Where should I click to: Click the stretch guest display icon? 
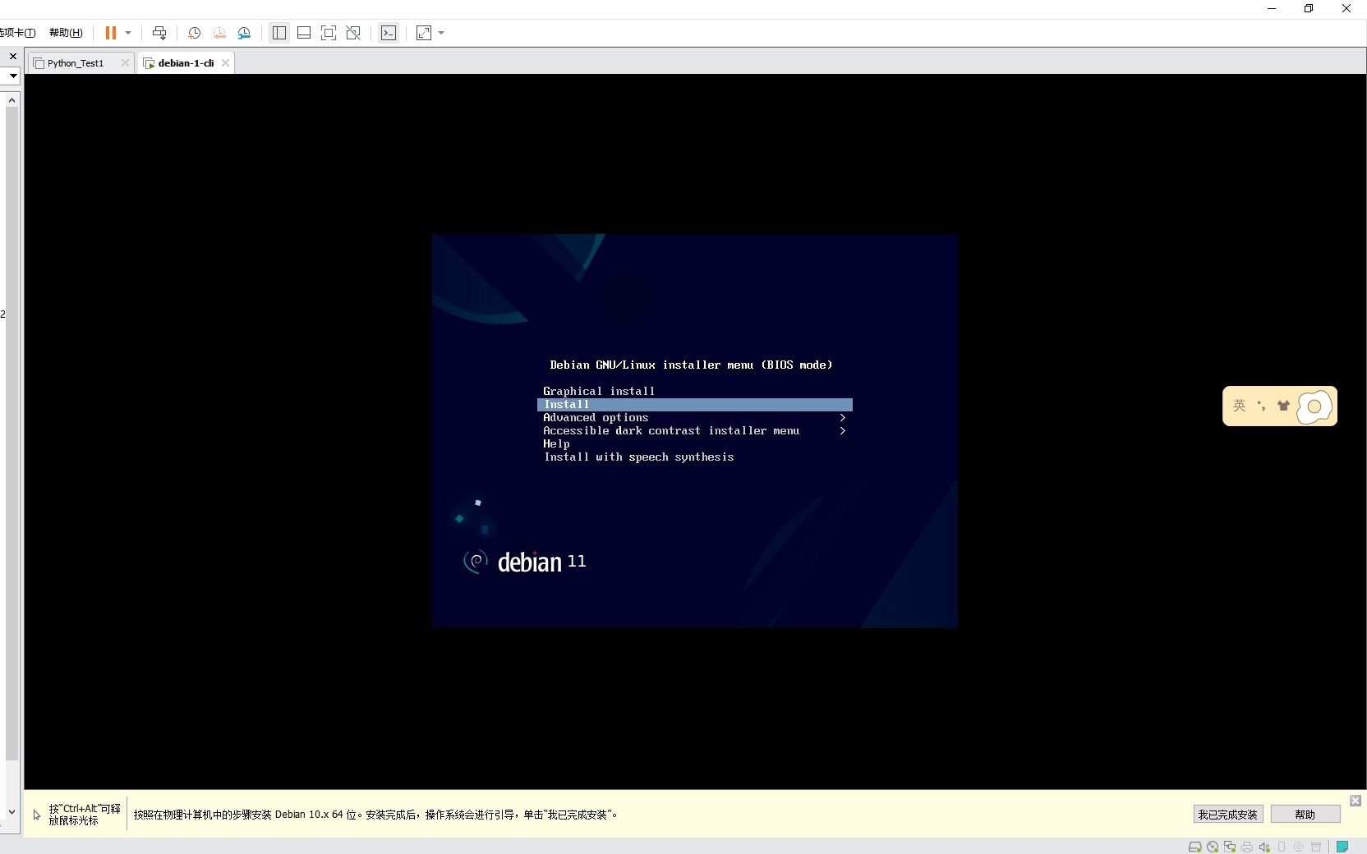point(424,33)
